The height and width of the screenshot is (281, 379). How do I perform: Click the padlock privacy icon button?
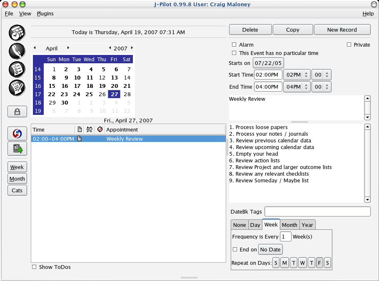pyautogui.click(x=17, y=112)
